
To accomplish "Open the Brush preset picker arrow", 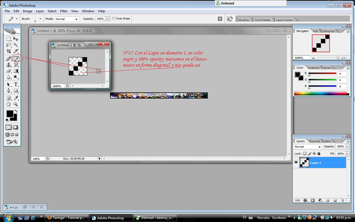I will tap(40, 19).
